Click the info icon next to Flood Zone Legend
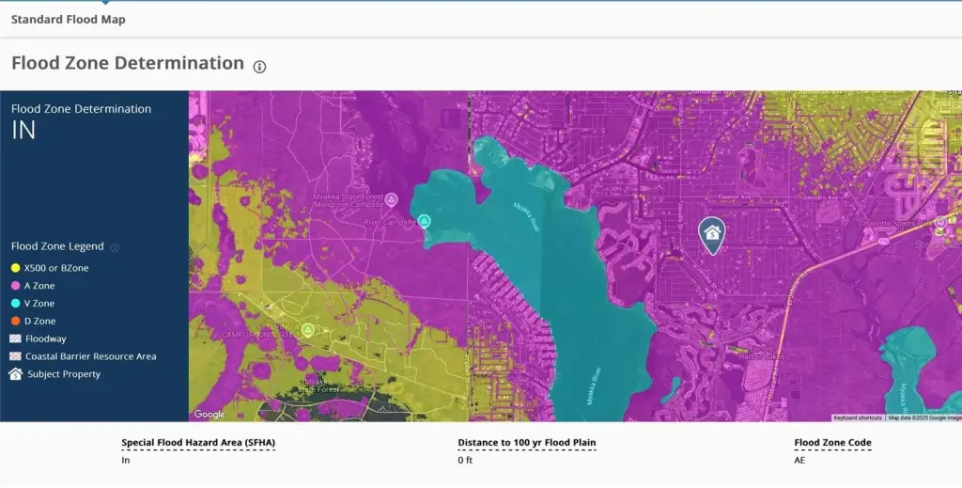962x488 pixels. click(115, 247)
